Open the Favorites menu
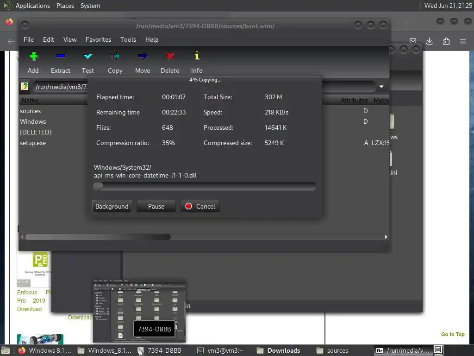This screenshot has height=356, width=474. coord(98,40)
